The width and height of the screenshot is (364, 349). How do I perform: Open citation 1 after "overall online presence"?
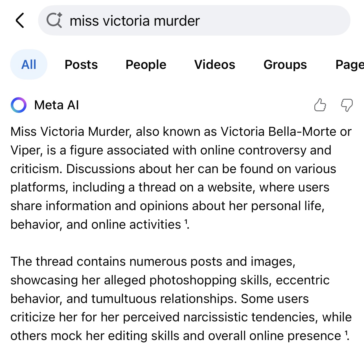[x=346, y=333]
